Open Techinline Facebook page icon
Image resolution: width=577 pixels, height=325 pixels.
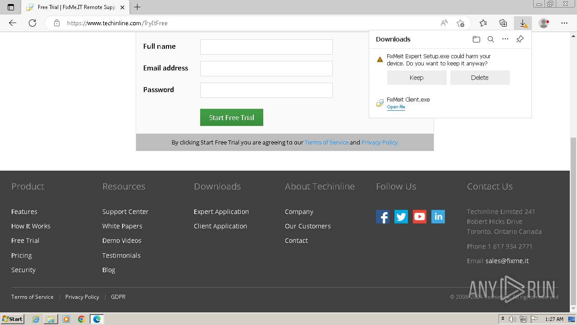click(383, 217)
